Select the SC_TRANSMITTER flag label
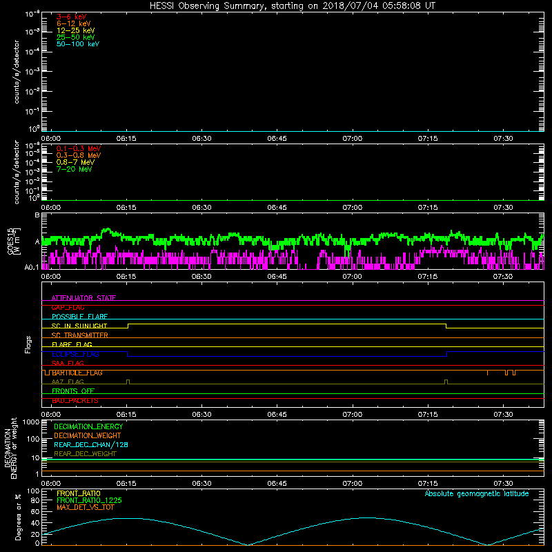The image size is (552, 552). pos(79,335)
